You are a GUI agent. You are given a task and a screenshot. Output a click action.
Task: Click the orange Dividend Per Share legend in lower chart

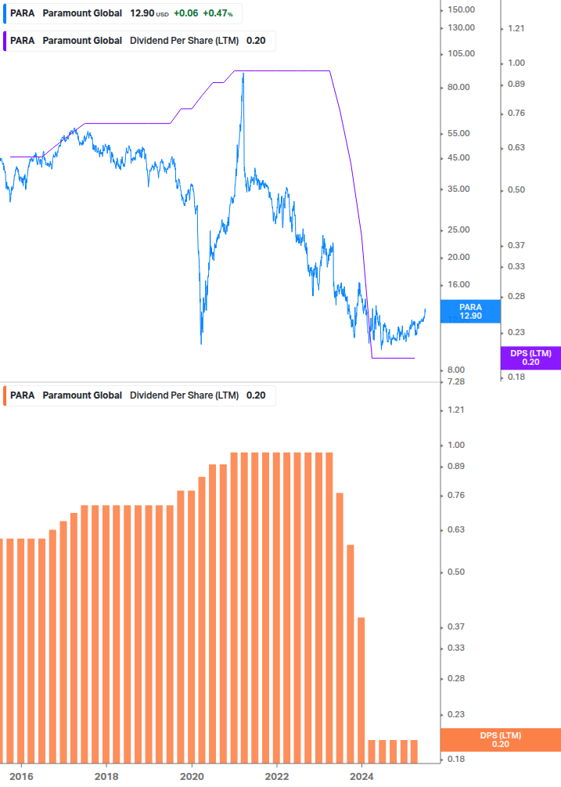pyautogui.click(x=138, y=395)
